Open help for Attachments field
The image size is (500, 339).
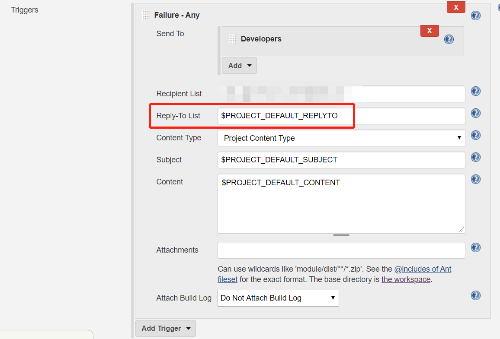[x=475, y=247]
